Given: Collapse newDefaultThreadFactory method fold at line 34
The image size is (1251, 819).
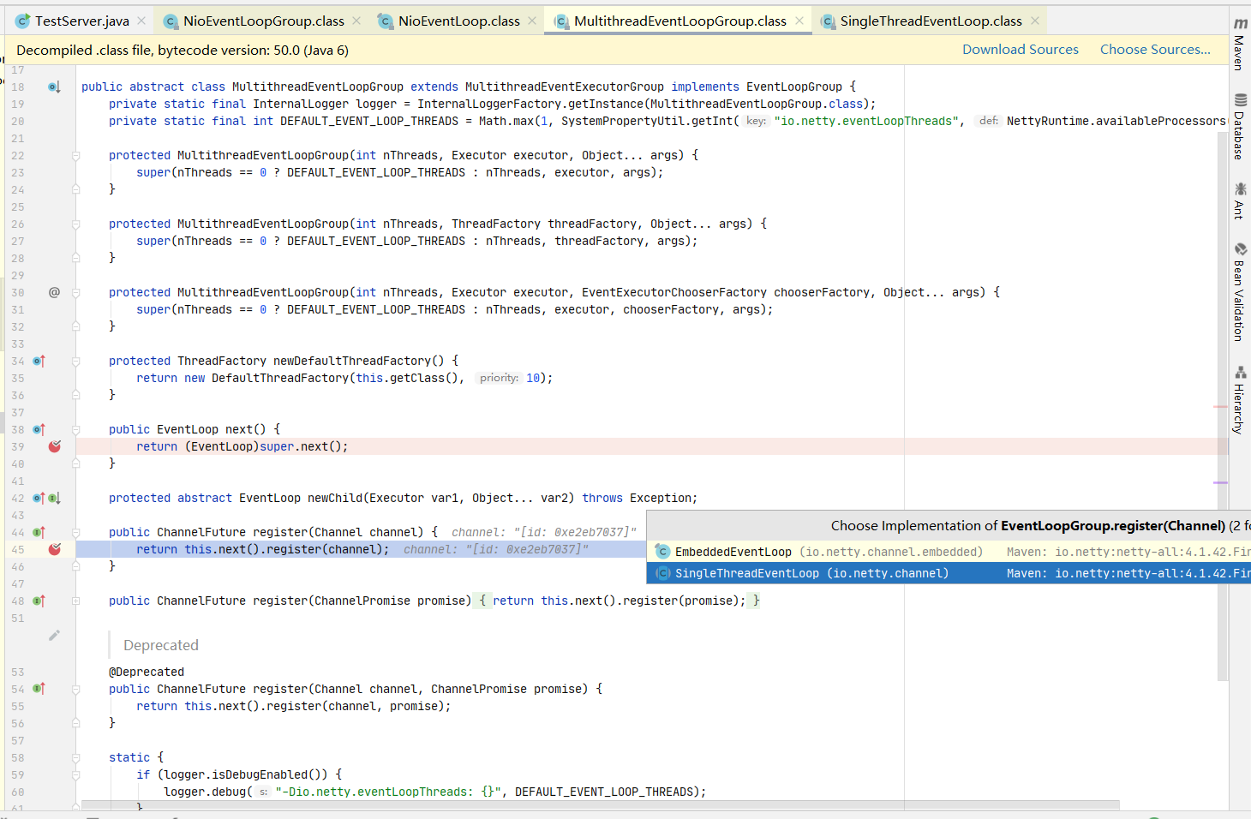Looking at the screenshot, I should coord(75,362).
